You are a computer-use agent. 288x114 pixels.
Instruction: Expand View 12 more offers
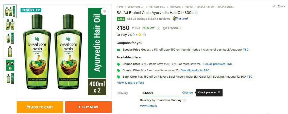[130, 83]
